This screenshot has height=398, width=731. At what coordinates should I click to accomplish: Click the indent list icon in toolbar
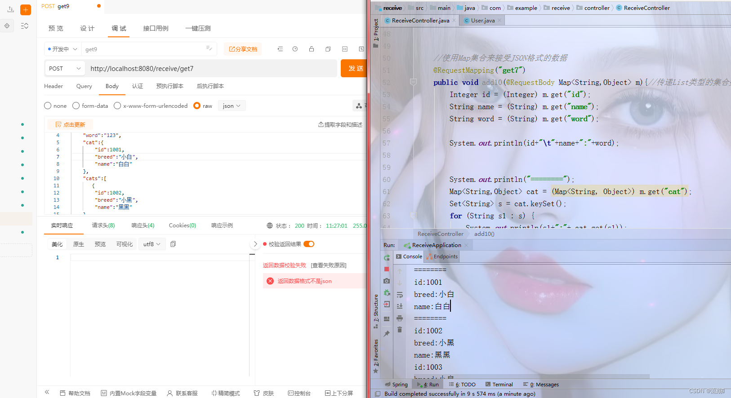[280, 49]
